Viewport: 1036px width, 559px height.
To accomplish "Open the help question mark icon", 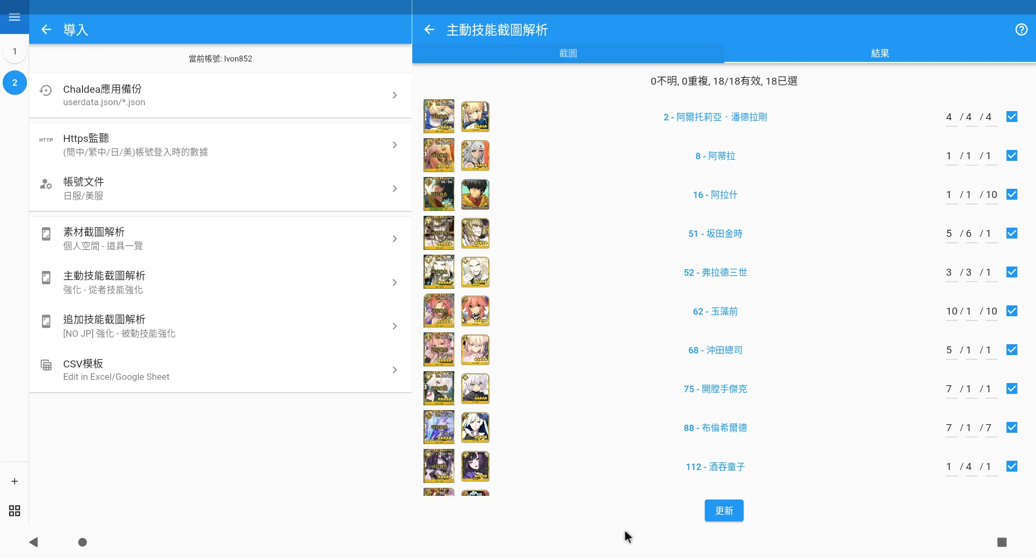I will pyautogui.click(x=1021, y=30).
